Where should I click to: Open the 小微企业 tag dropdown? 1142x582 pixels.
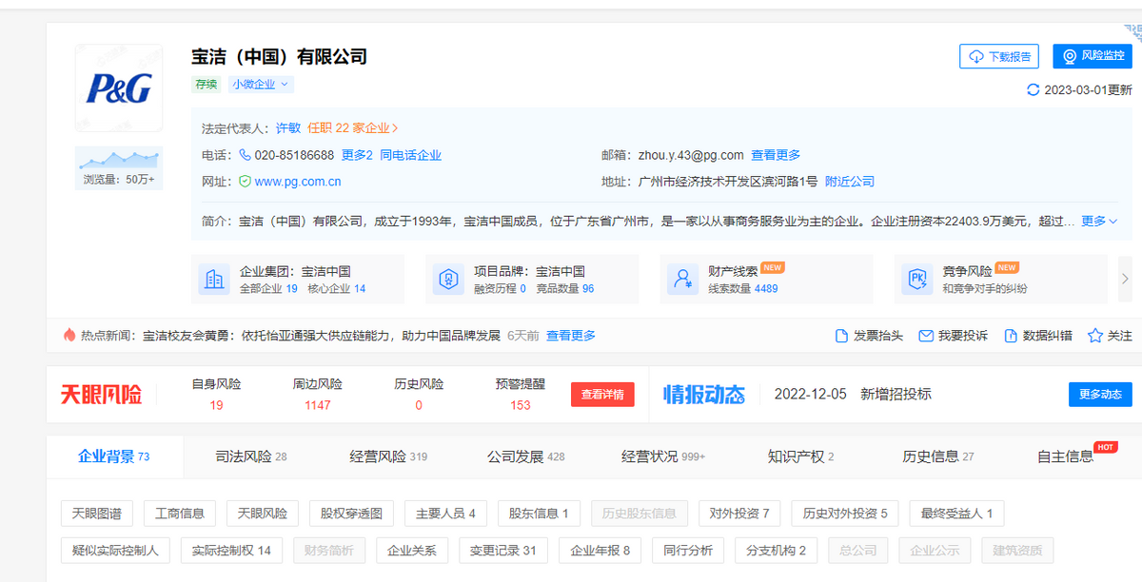(260, 85)
